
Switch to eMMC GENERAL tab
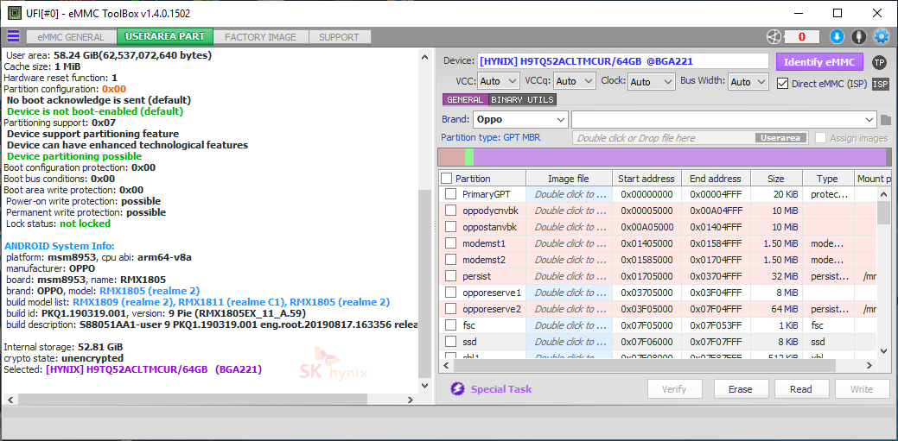point(71,37)
